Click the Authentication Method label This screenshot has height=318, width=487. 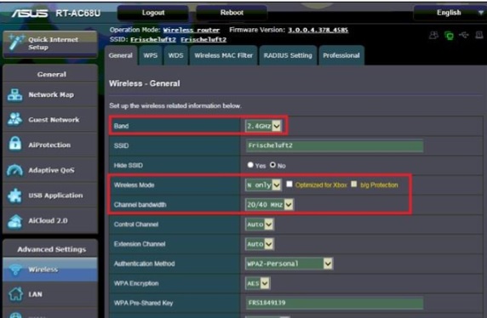tap(145, 264)
